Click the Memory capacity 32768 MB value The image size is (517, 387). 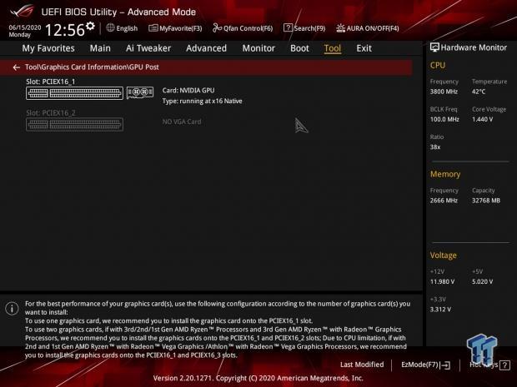click(x=486, y=201)
